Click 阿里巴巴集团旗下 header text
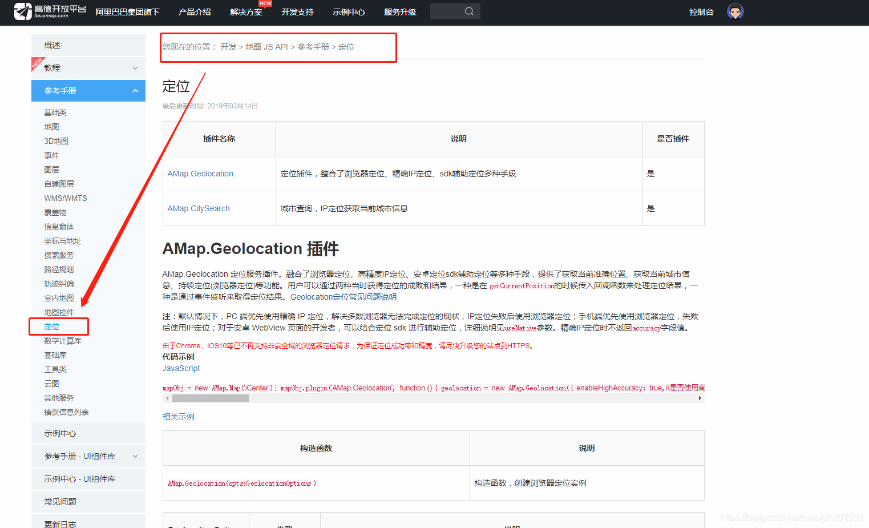 (127, 12)
